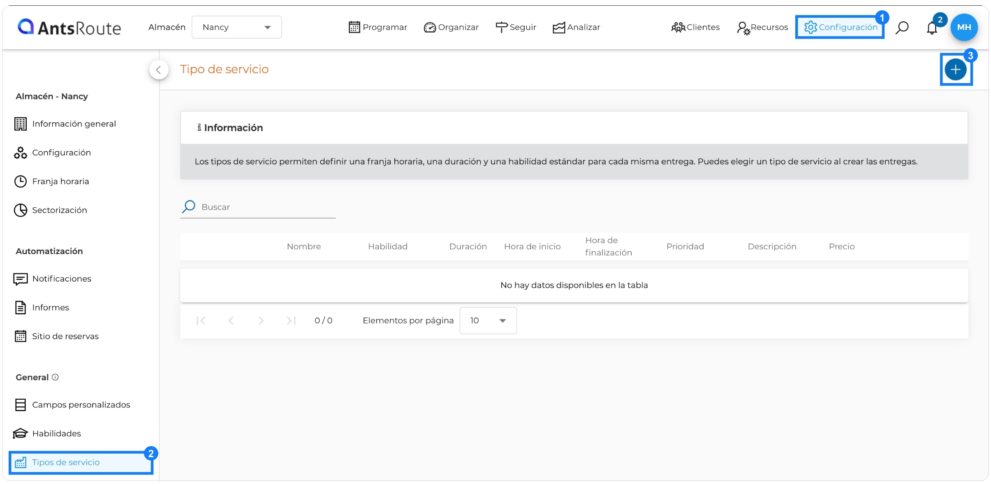The width and height of the screenshot is (991, 486).
Task: Sort by Hora de inicio column
Action: [532, 246]
